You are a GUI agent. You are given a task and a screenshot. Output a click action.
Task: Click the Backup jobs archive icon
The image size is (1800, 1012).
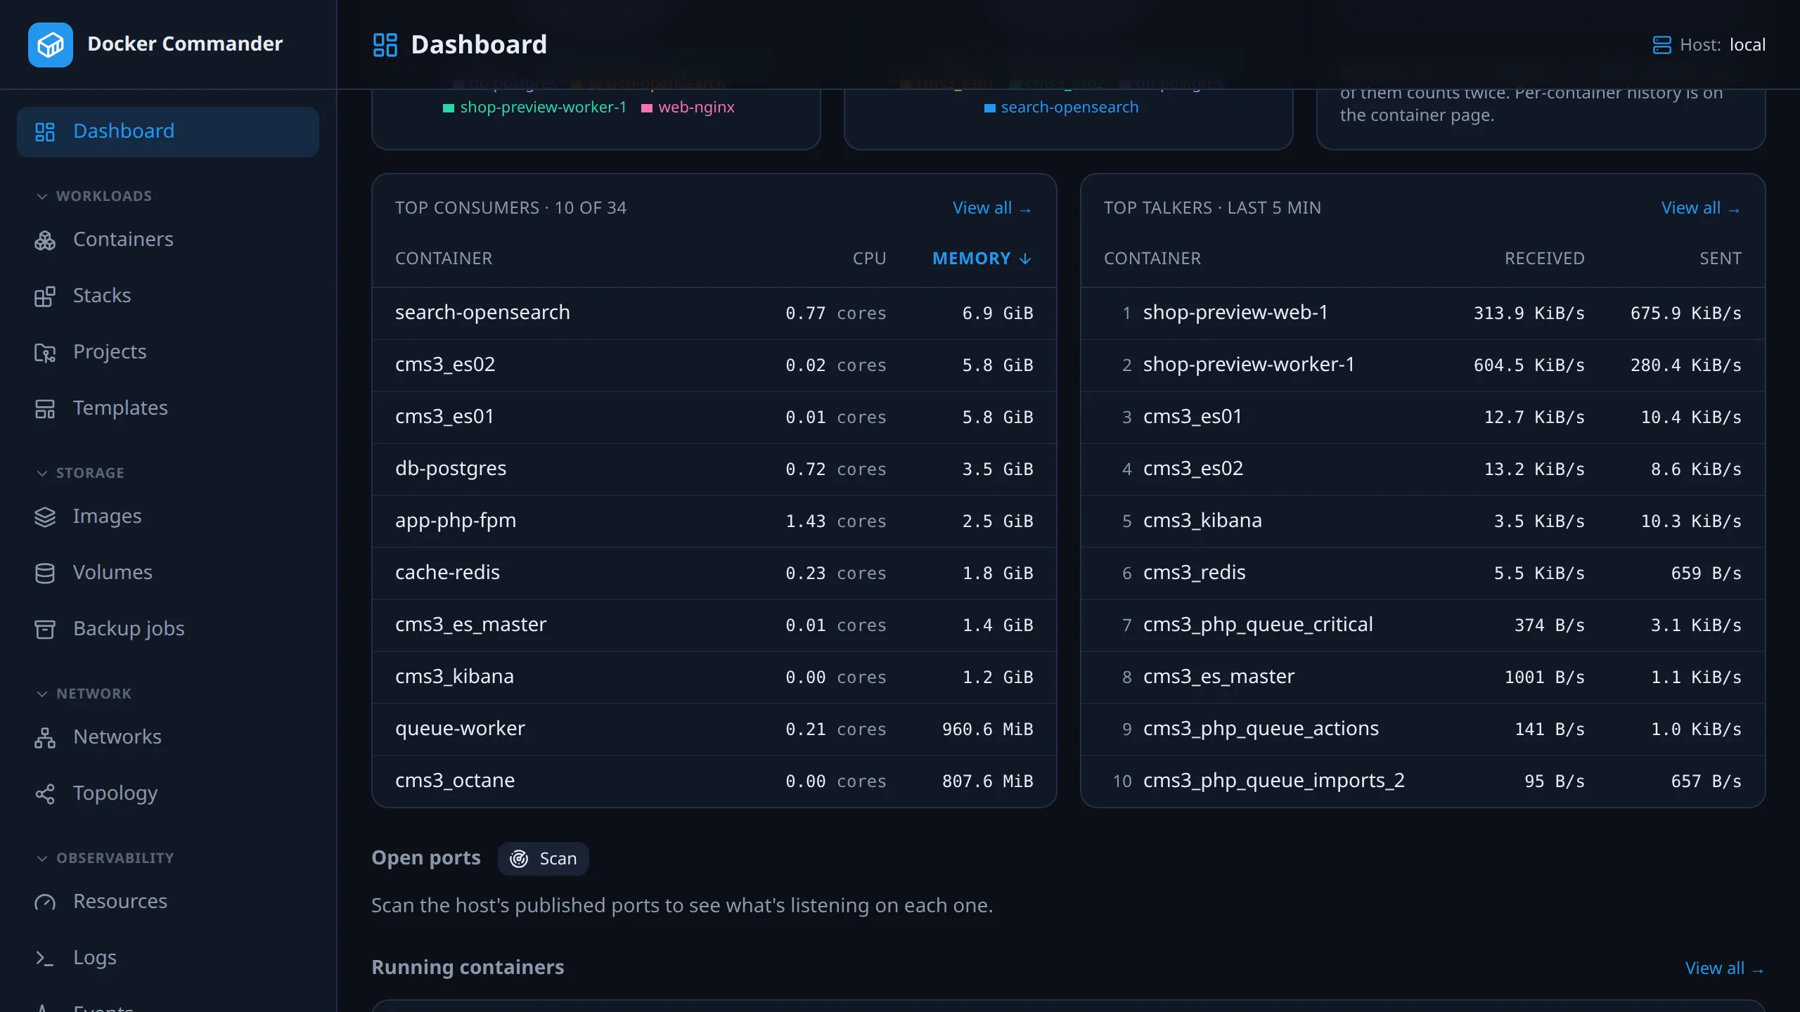[x=45, y=629]
